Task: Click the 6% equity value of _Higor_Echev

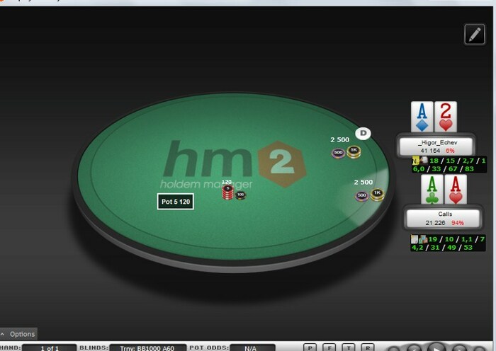Action: pos(450,151)
